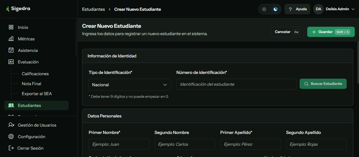Click the Inicio grid icon
This screenshot has width=359, height=157.
pyautogui.click(x=11, y=27)
